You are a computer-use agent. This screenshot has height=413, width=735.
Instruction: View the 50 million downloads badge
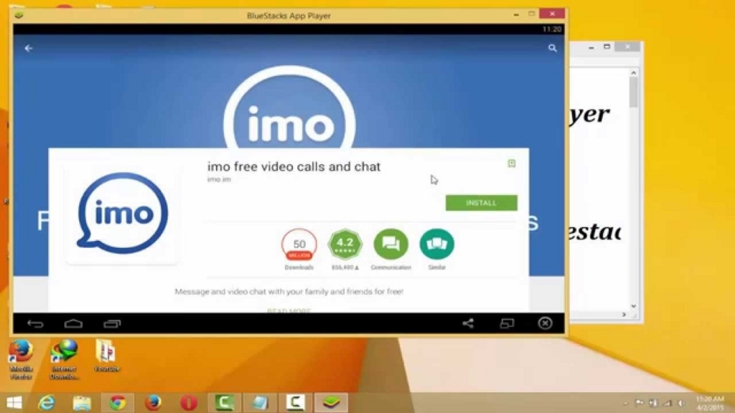coord(299,245)
